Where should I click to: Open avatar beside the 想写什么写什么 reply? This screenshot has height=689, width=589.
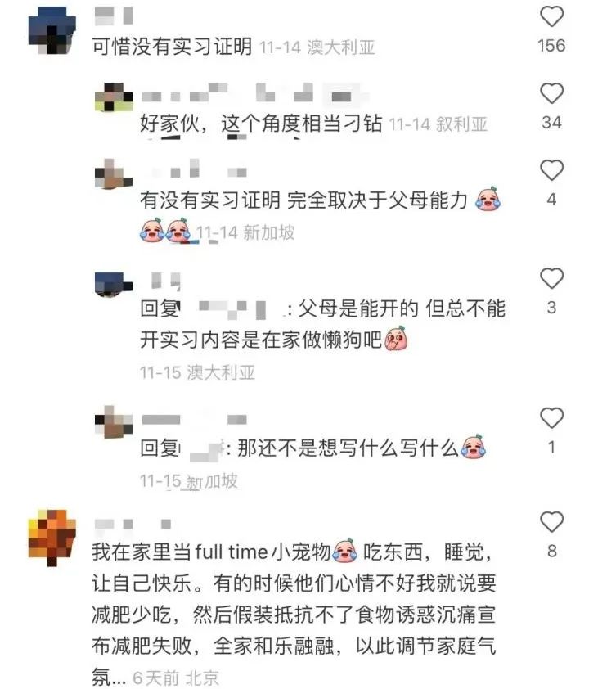pos(114,422)
